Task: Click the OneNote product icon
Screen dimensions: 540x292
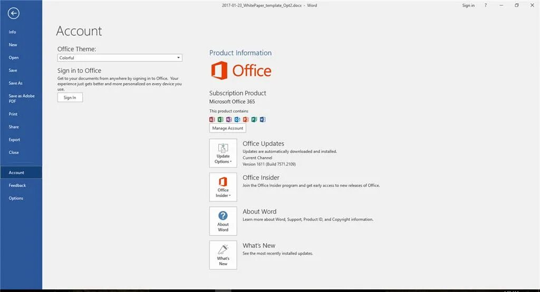Action: (x=229, y=119)
